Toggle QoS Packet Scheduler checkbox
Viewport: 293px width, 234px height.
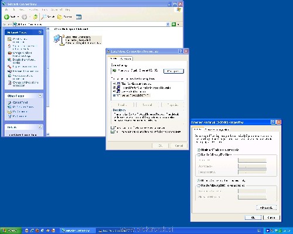114,91
